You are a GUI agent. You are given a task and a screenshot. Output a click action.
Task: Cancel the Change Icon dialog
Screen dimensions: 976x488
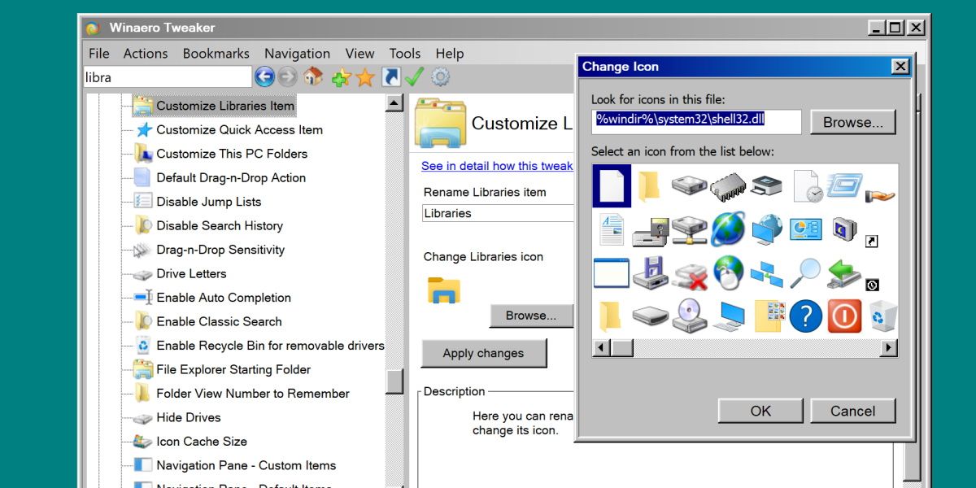pyautogui.click(x=852, y=411)
